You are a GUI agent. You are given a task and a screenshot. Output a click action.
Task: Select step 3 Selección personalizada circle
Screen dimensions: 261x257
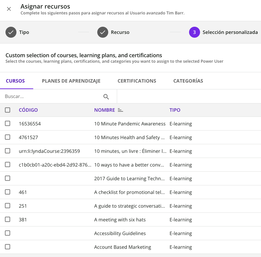[195, 32]
